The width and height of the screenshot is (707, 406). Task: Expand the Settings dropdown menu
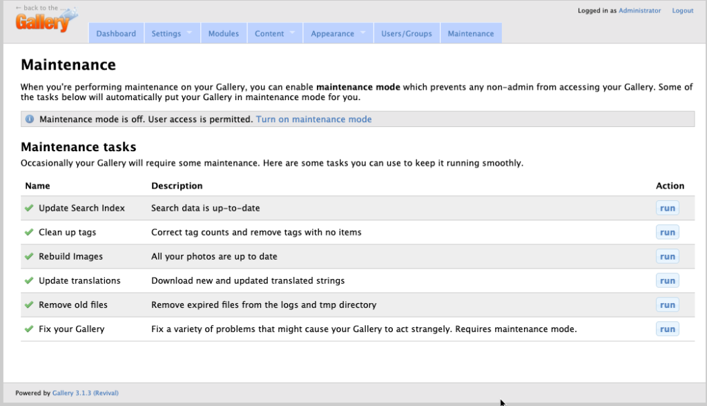[171, 33]
